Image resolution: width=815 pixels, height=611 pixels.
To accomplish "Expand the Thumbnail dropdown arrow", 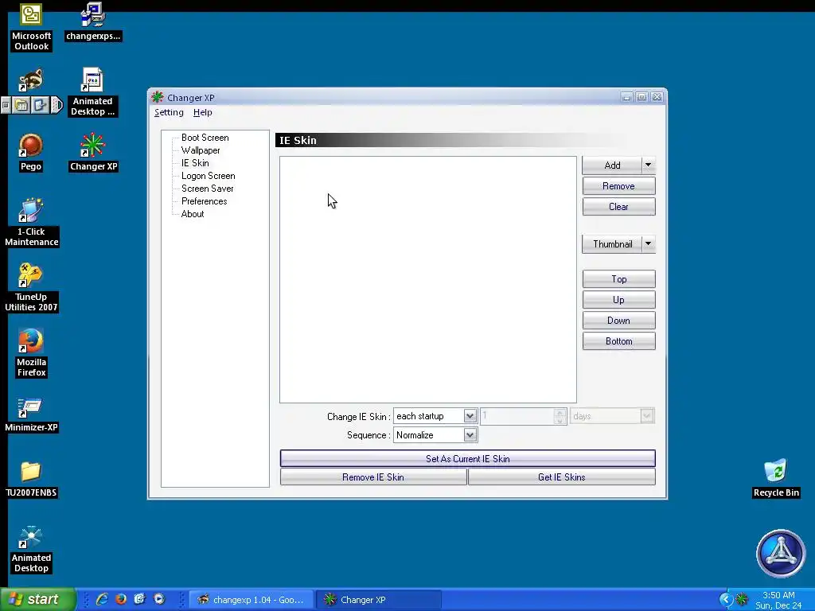I will pyautogui.click(x=648, y=244).
